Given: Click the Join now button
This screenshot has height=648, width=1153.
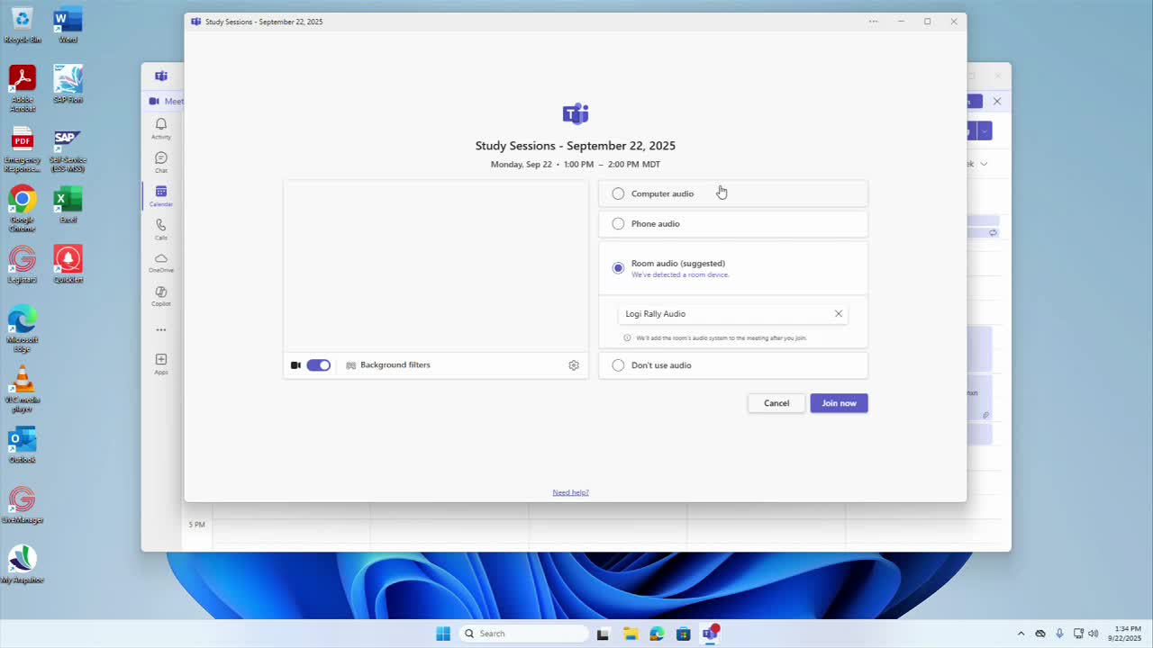Looking at the screenshot, I should click(839, 403).
